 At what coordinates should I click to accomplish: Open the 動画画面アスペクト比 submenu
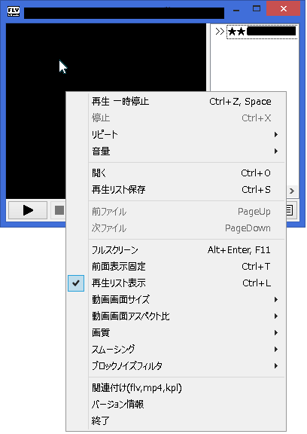[x=177, y=316]
